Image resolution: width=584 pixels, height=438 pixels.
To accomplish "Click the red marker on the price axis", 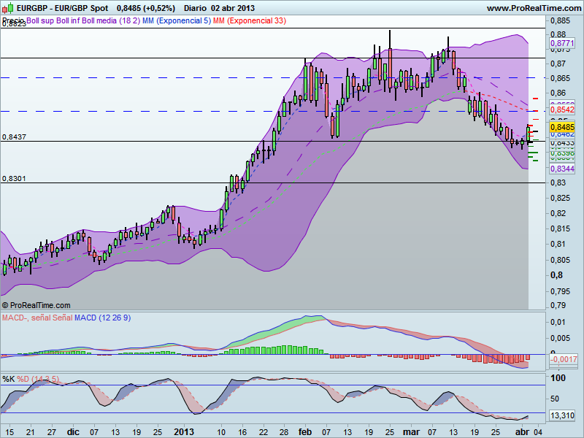I will (534, 99).
